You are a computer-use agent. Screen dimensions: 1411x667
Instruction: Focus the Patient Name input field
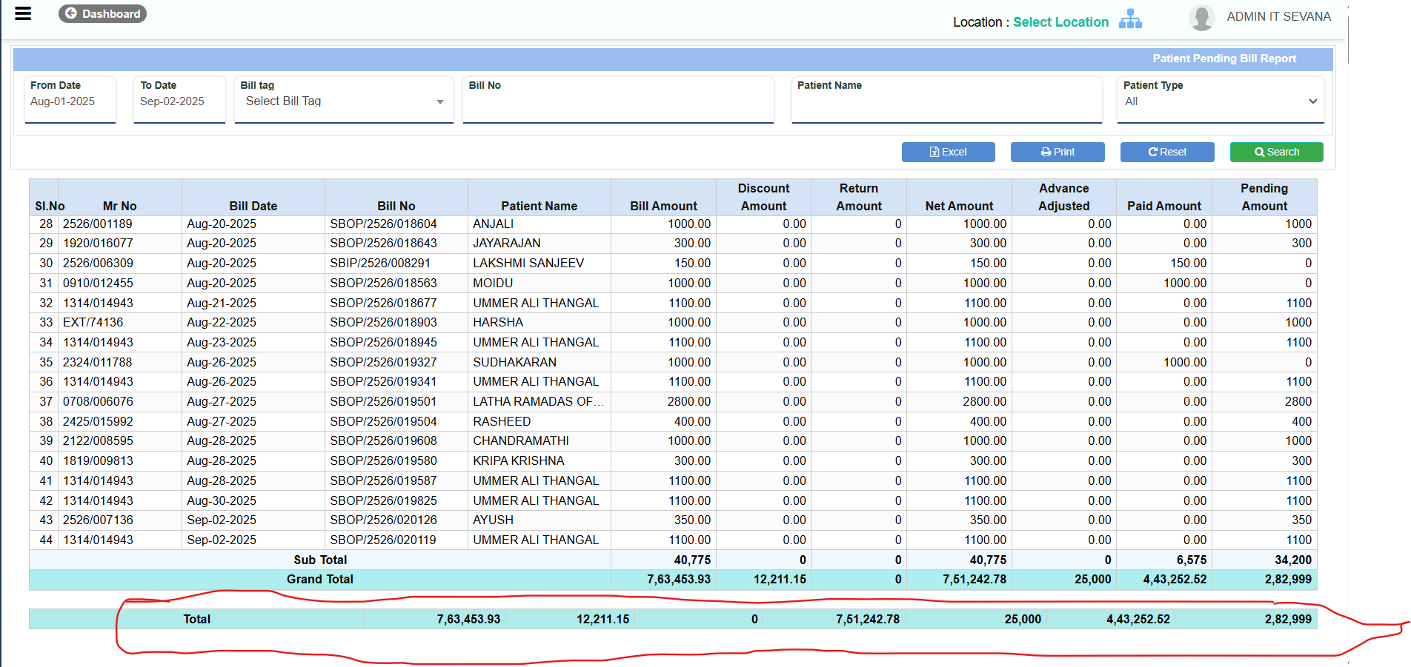[946, 104]
